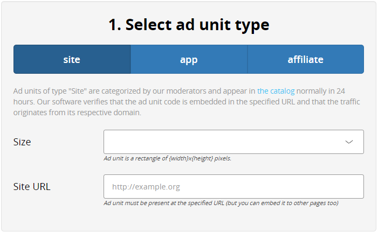Click the "1. Select ad unit type" heading

click(189, 24)
